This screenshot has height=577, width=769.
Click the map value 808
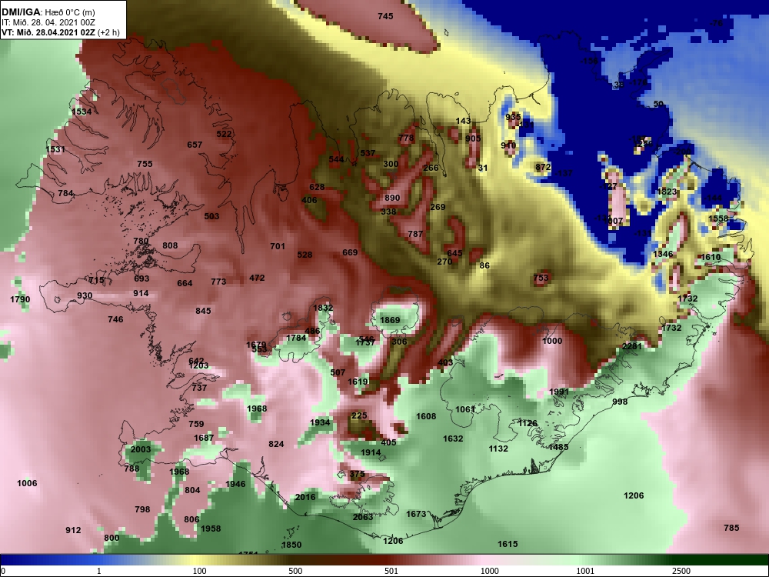[x=170, y=245]
